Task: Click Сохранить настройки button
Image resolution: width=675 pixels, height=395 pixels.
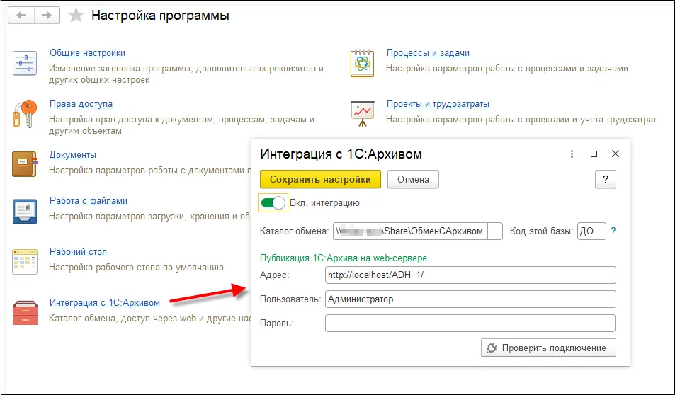Action: click(x=320, y=179)
